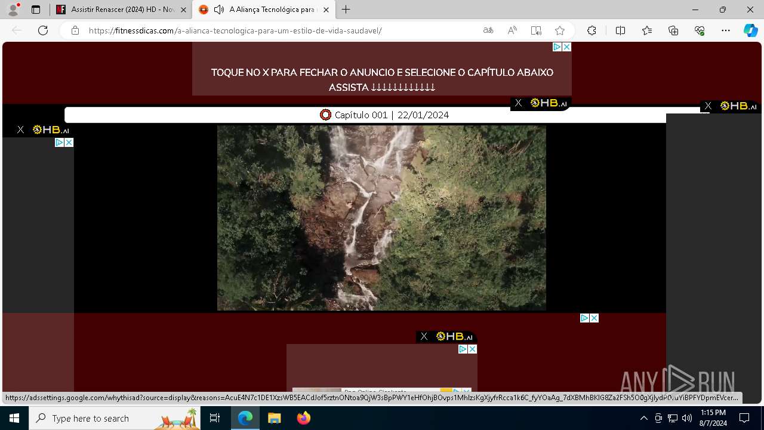
Task: Play the waterfall video
Action: [381, 217]
